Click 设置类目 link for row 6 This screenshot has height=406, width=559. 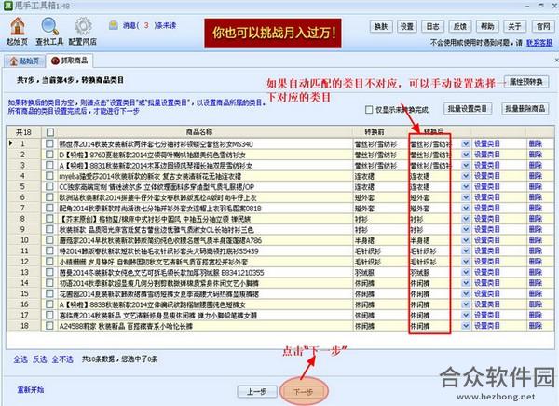click(x=486, y=197)
